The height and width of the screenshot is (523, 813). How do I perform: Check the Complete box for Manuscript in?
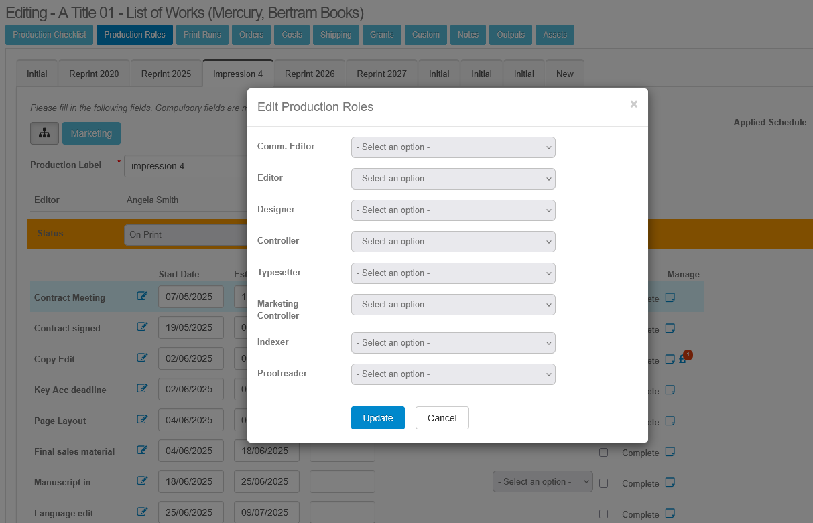[x=603, y=483]
